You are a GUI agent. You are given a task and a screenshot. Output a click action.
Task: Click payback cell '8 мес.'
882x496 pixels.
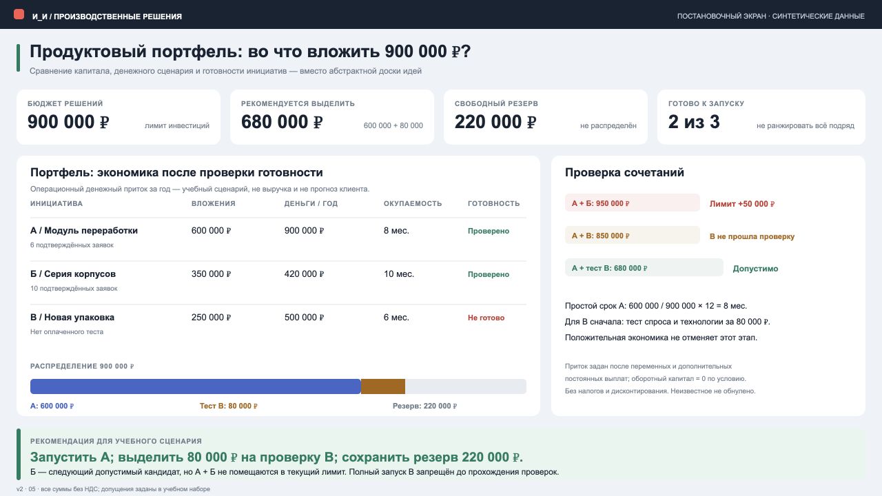(x=396, y=231)
